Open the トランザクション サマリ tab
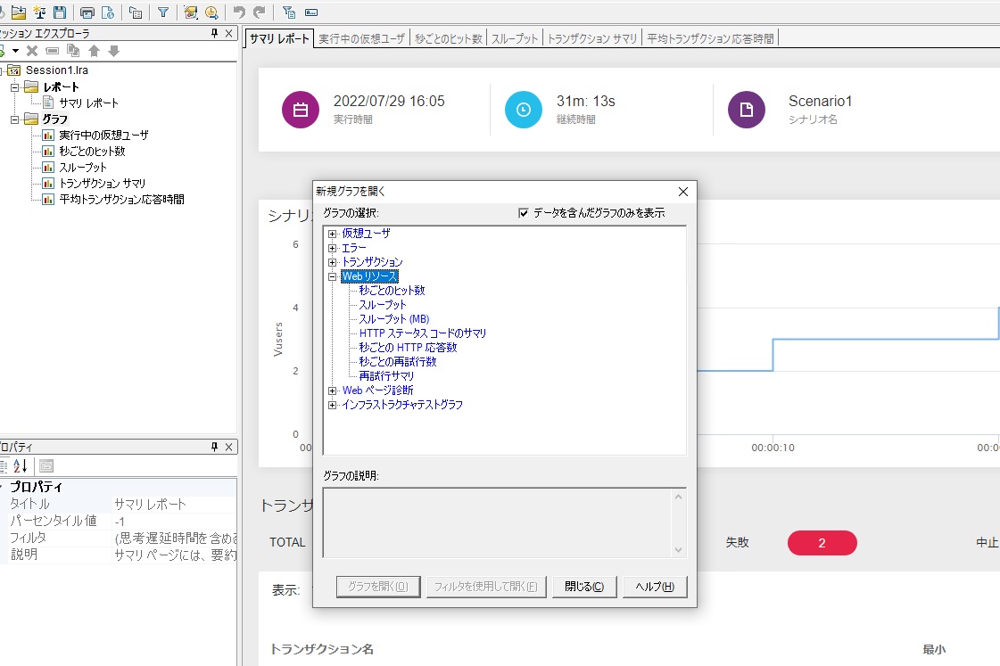 (x=592, y=38)
